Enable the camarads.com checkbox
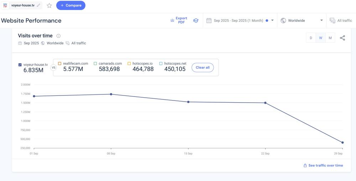Viewport: 356px width, 181px height. click(95, 63)
